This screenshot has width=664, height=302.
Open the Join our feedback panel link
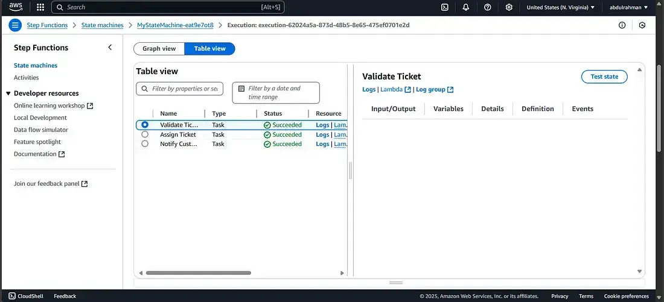(51, 184)
